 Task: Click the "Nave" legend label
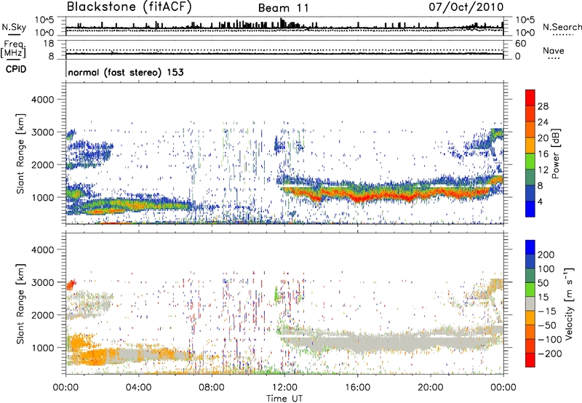tap(554, 51)
